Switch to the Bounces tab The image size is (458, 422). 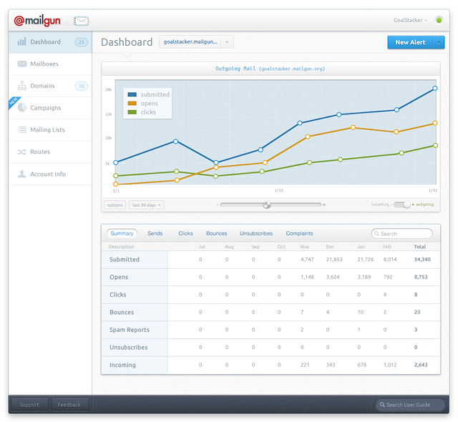pyautogui.click(x=216, y=233)
